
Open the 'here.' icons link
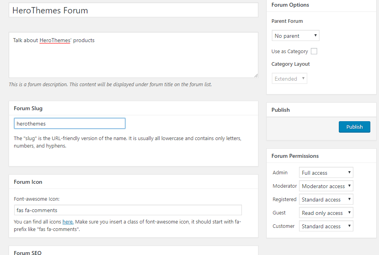[68, 222]
